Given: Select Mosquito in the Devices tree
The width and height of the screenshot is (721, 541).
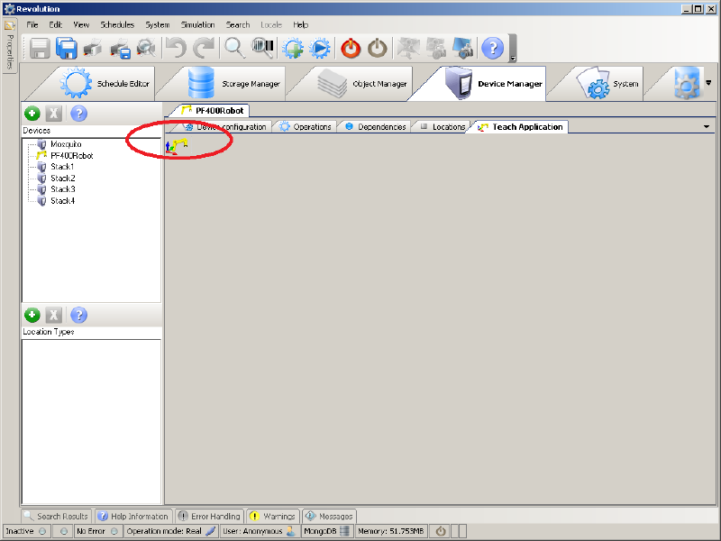Looking at the screenshot, I should pos(66,144).
